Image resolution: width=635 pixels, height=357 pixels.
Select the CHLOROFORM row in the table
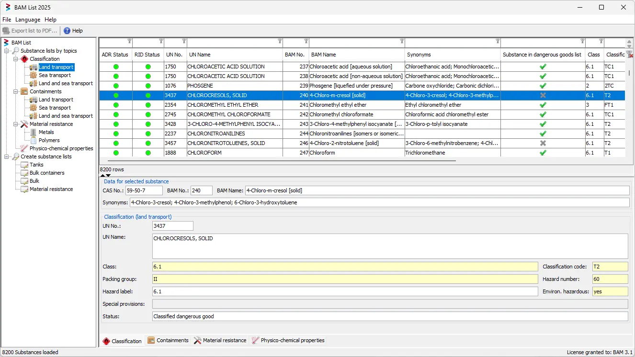[362, 153]
